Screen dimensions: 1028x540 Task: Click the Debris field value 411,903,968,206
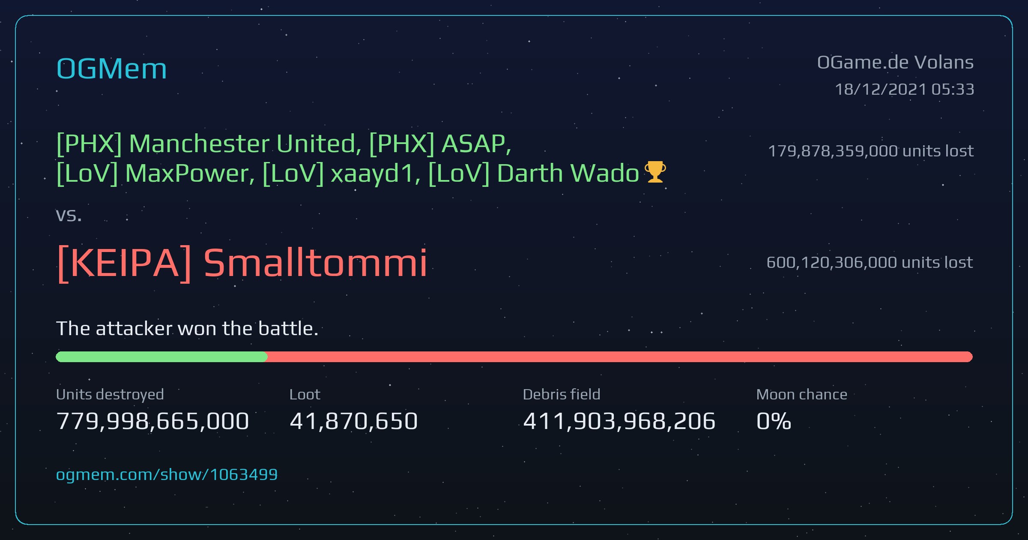(619, 421)
